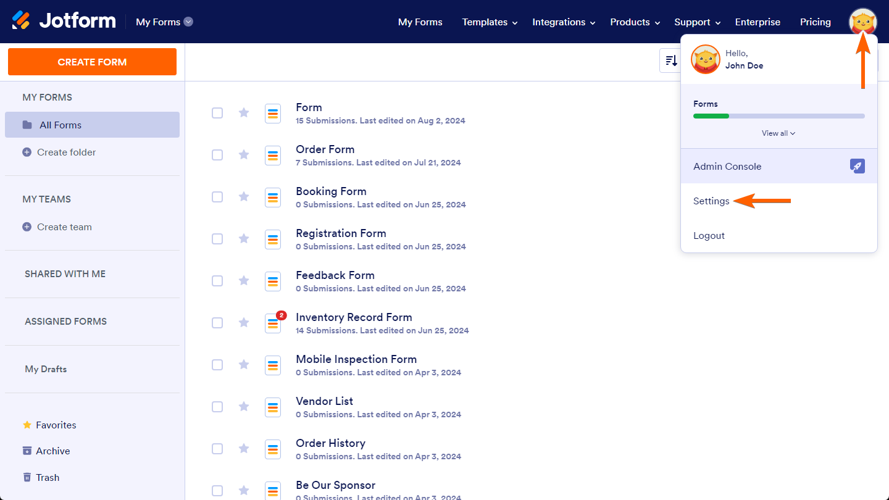Expand View all under Forms usage
Image resolution: width=889 pixels, height=500 pixels.
pyautogui.click(x=778, y=133)
